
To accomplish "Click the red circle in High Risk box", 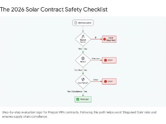I will point(104,39).
